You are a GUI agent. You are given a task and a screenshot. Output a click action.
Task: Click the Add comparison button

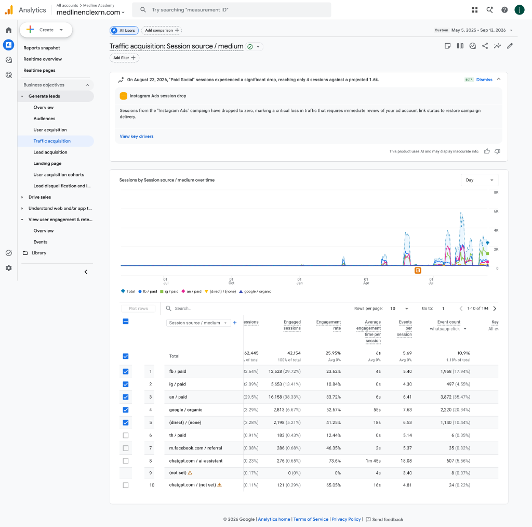[162, 30]
